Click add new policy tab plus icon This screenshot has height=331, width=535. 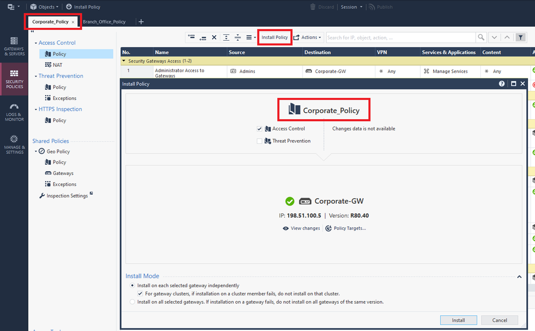tap(141, 22)
